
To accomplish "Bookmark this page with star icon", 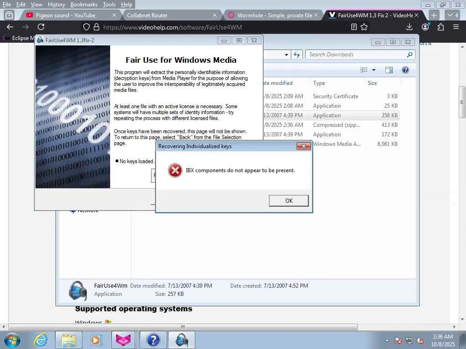I will 364,27.
